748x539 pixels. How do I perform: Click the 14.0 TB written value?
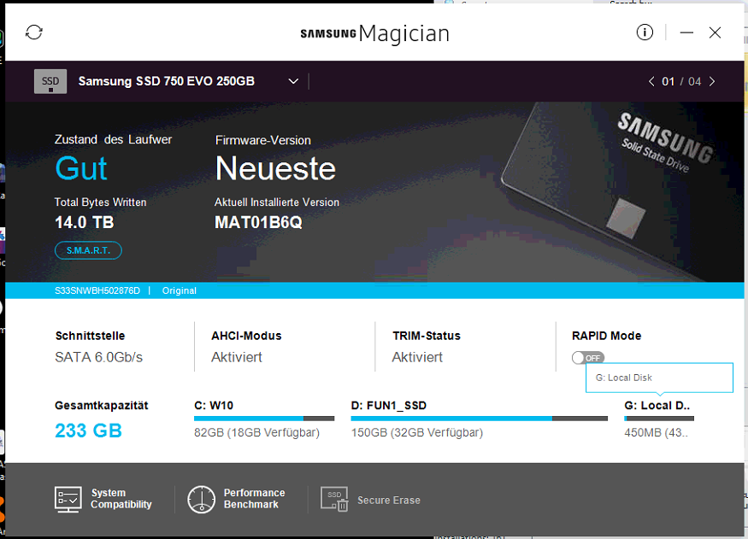coord(85,223)
